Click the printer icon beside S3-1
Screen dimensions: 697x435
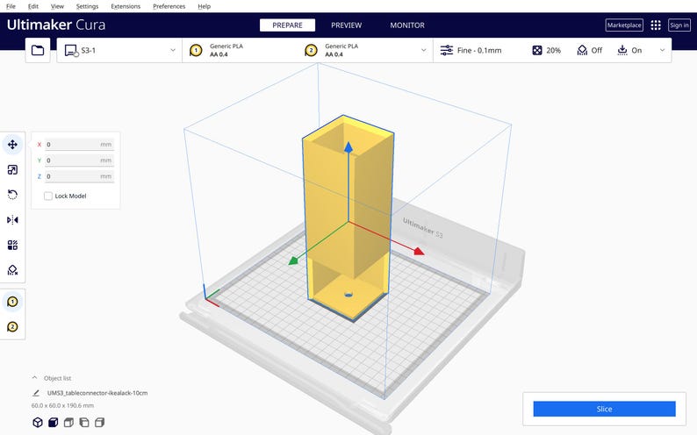[72, 51]
